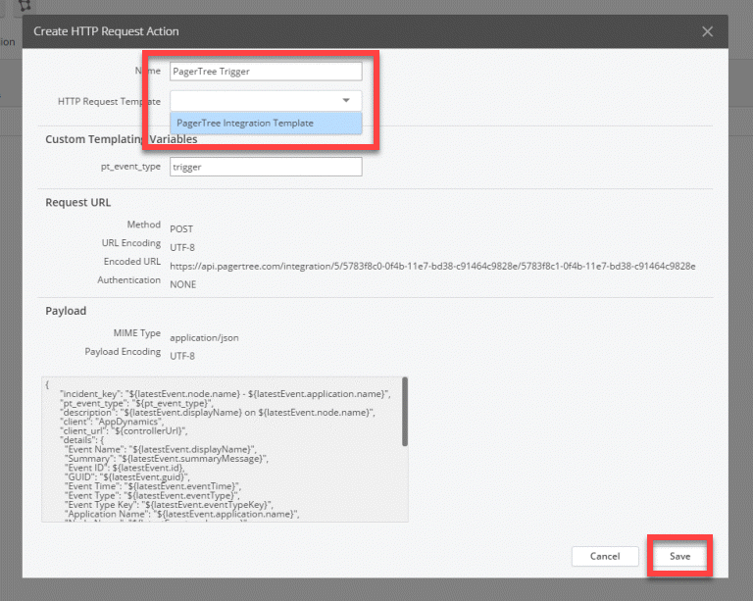Close the Create HTTP Request Action dialog
Screen dimensions: 753x601
pos(708,31)
